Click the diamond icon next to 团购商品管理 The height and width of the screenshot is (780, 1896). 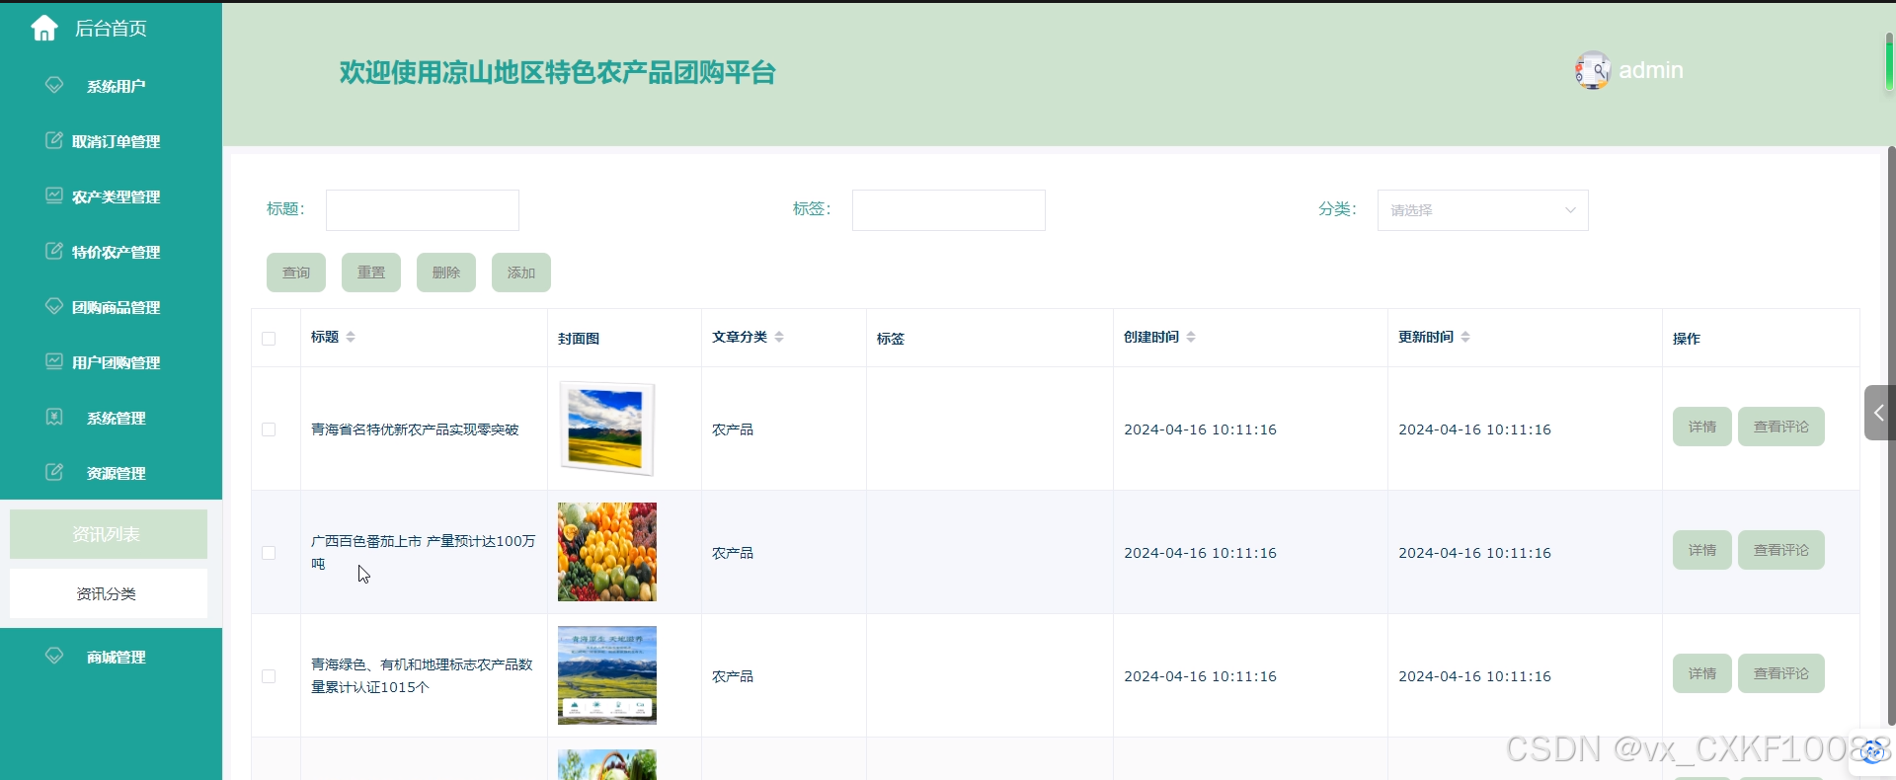tap(54, 306)
